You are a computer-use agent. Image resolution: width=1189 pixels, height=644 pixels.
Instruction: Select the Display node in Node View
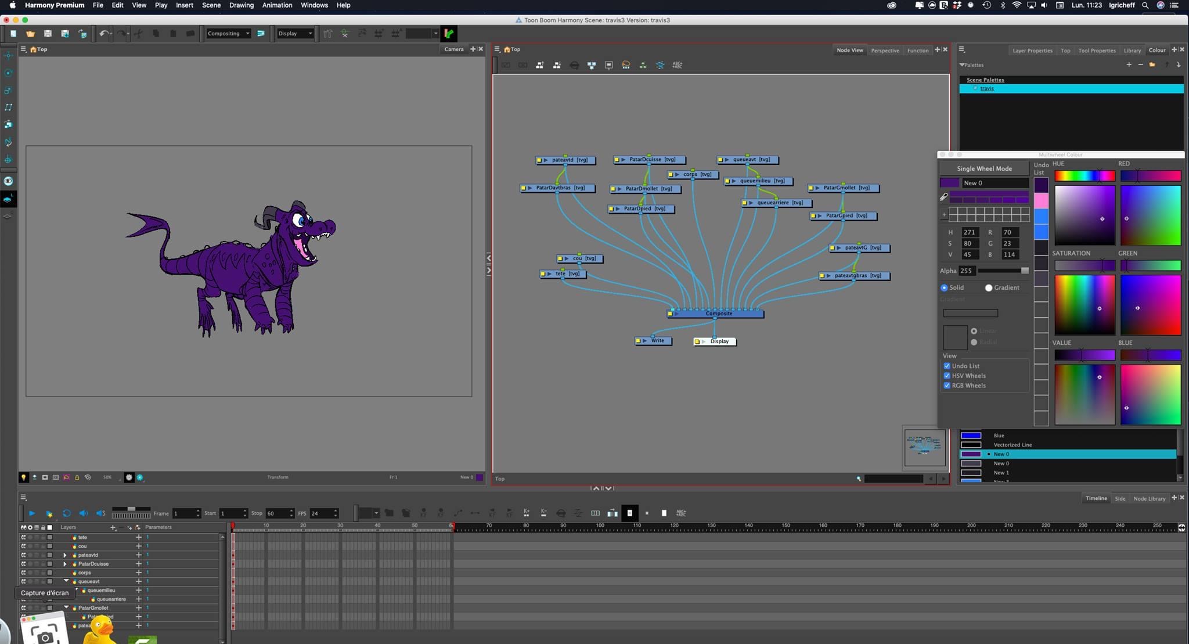pyautogui.click(x=715, y=341)
